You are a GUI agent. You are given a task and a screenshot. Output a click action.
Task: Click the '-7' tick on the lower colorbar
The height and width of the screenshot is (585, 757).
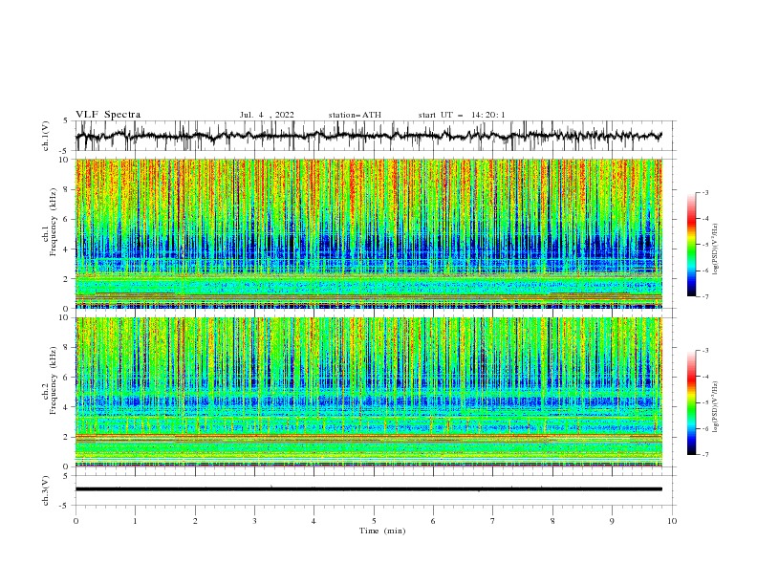tap(705, 455)
